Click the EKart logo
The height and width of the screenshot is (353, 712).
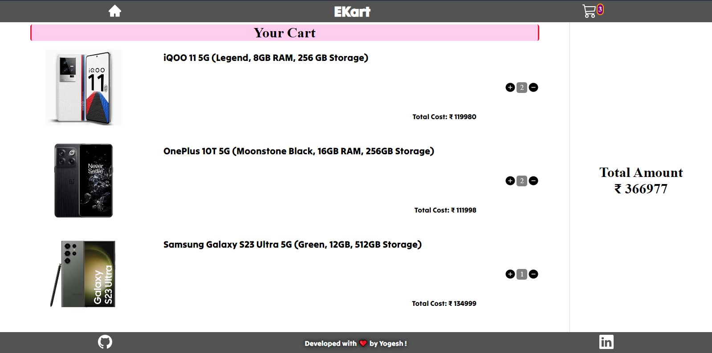(352, 12)
